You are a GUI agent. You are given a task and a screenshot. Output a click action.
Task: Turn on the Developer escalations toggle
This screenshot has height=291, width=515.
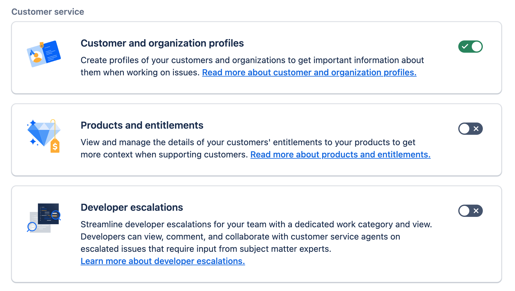(471, 211)
